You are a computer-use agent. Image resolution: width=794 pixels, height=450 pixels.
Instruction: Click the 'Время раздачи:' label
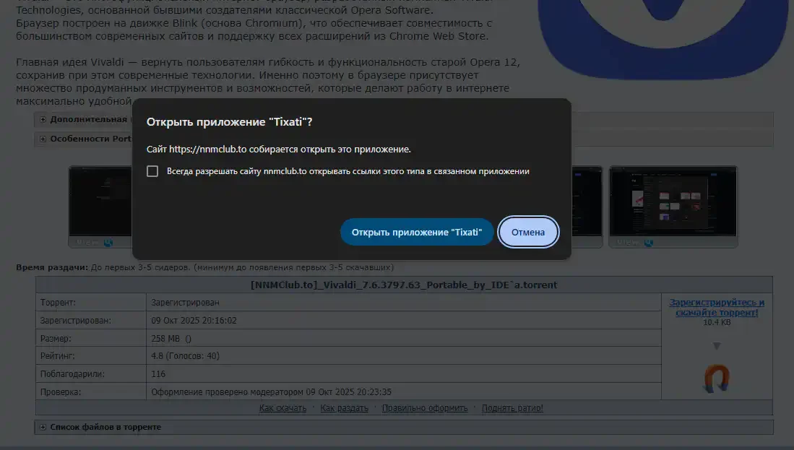tap(51, 267)
